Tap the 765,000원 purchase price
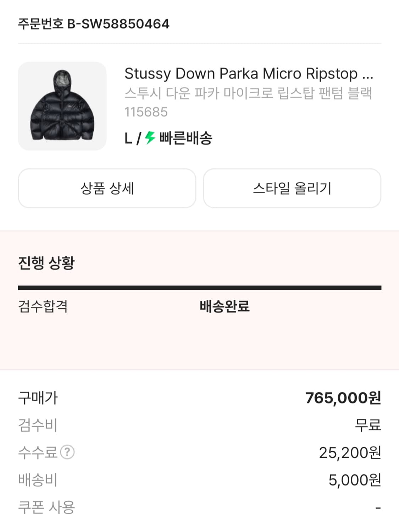The height and width of the screenshot is (527, 399). tap(343, 398)
